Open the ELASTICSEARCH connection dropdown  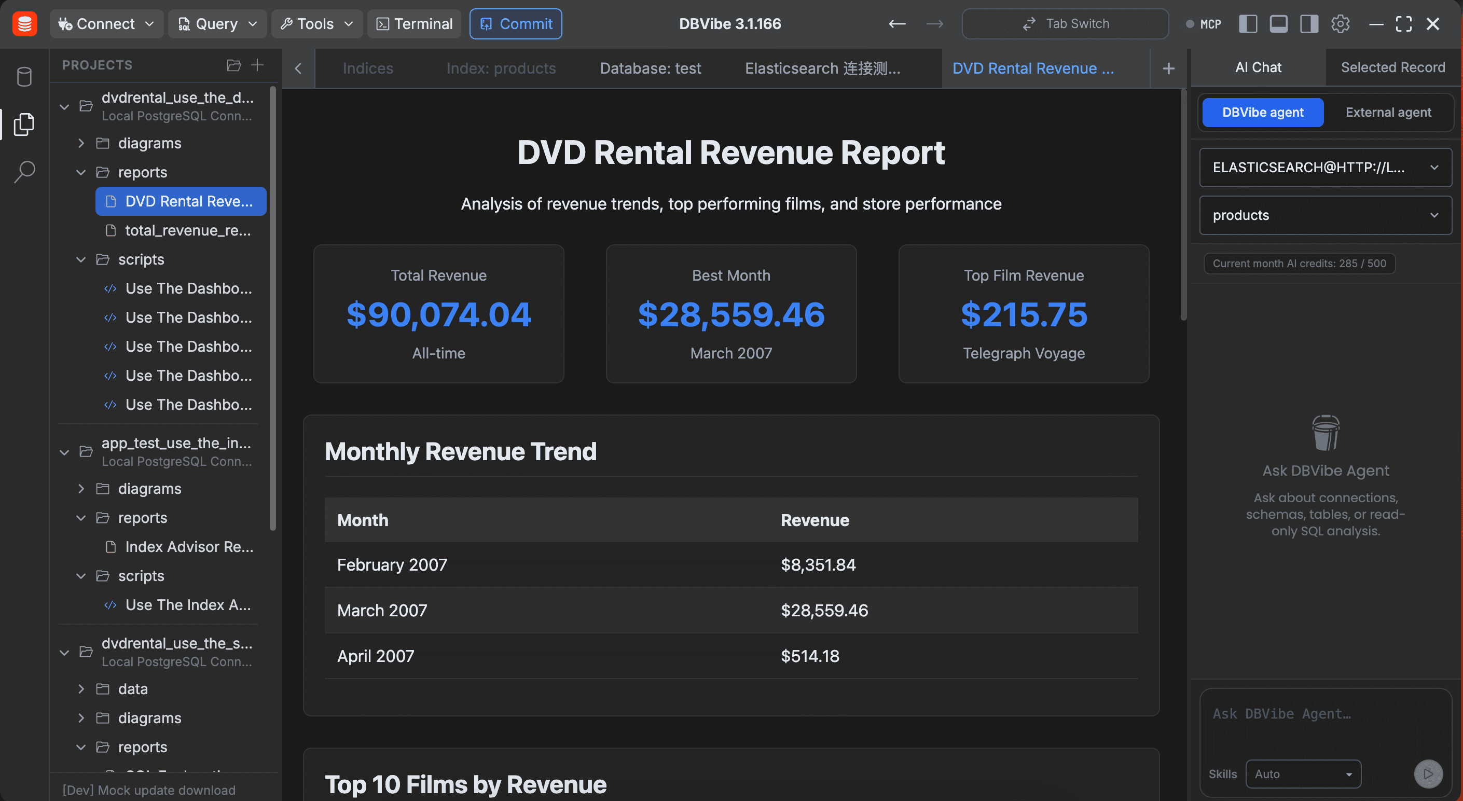[x=1325, y=168]
